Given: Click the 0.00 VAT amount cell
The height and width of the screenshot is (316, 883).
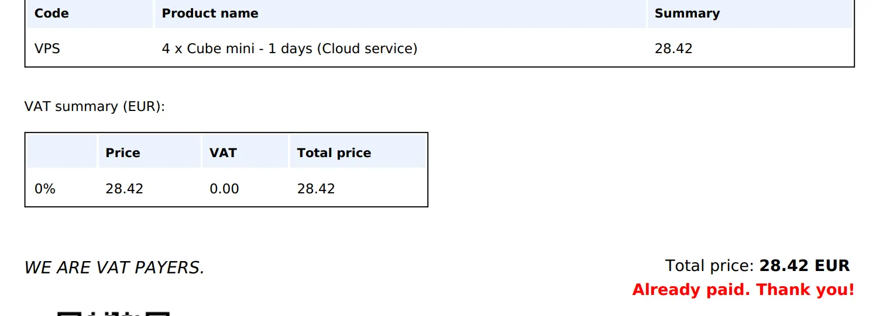Looking at the screenshot, I should [225, 189].
